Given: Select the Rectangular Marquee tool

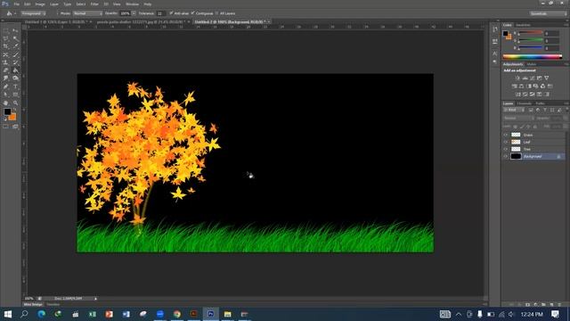Looking at the screenshot, I should (x=6, y=31).
